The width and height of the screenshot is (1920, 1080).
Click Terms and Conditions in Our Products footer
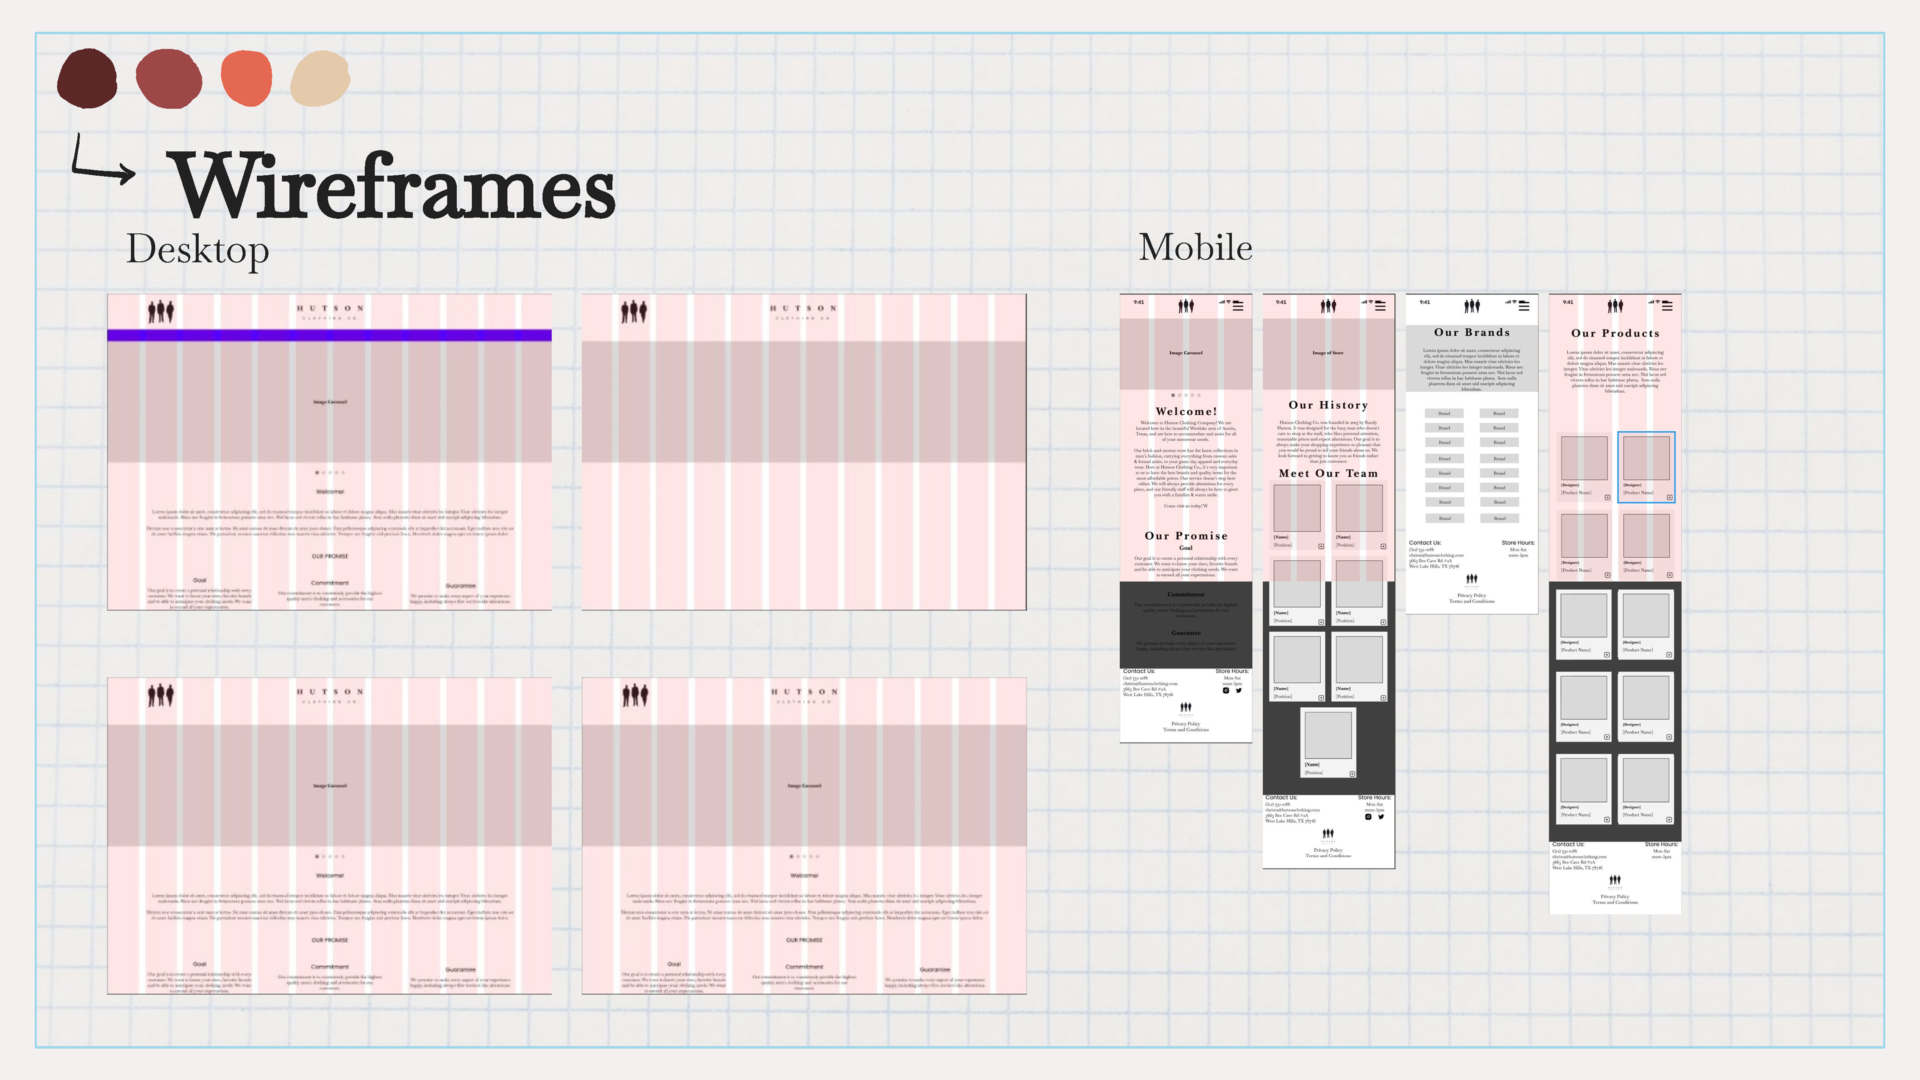point(1615,902)
